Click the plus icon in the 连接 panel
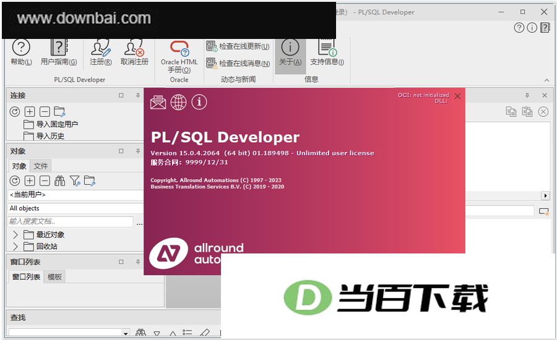The image size is (557, 340). coord(30,112)
